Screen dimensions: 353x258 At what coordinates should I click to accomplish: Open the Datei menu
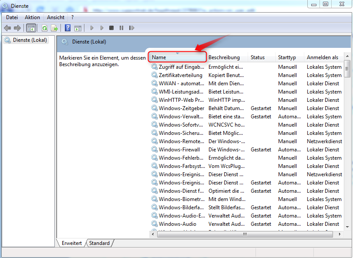12,17
